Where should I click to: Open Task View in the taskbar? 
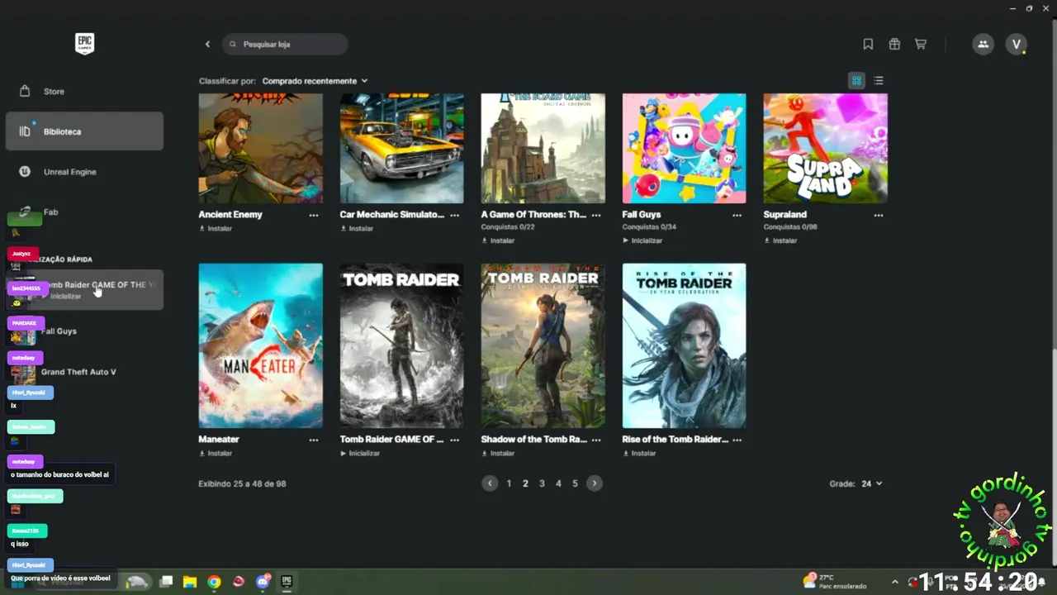point(166,582)
